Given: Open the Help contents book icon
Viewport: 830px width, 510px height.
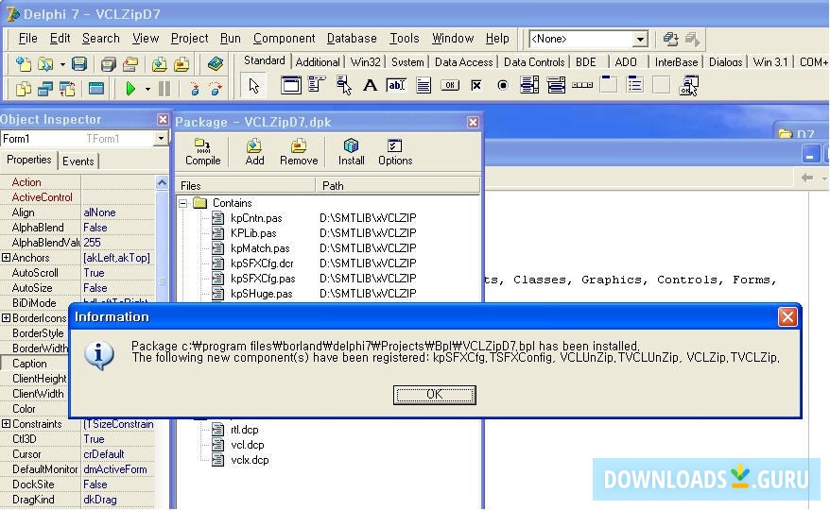Looking at the screenshot, I should 215,64.
